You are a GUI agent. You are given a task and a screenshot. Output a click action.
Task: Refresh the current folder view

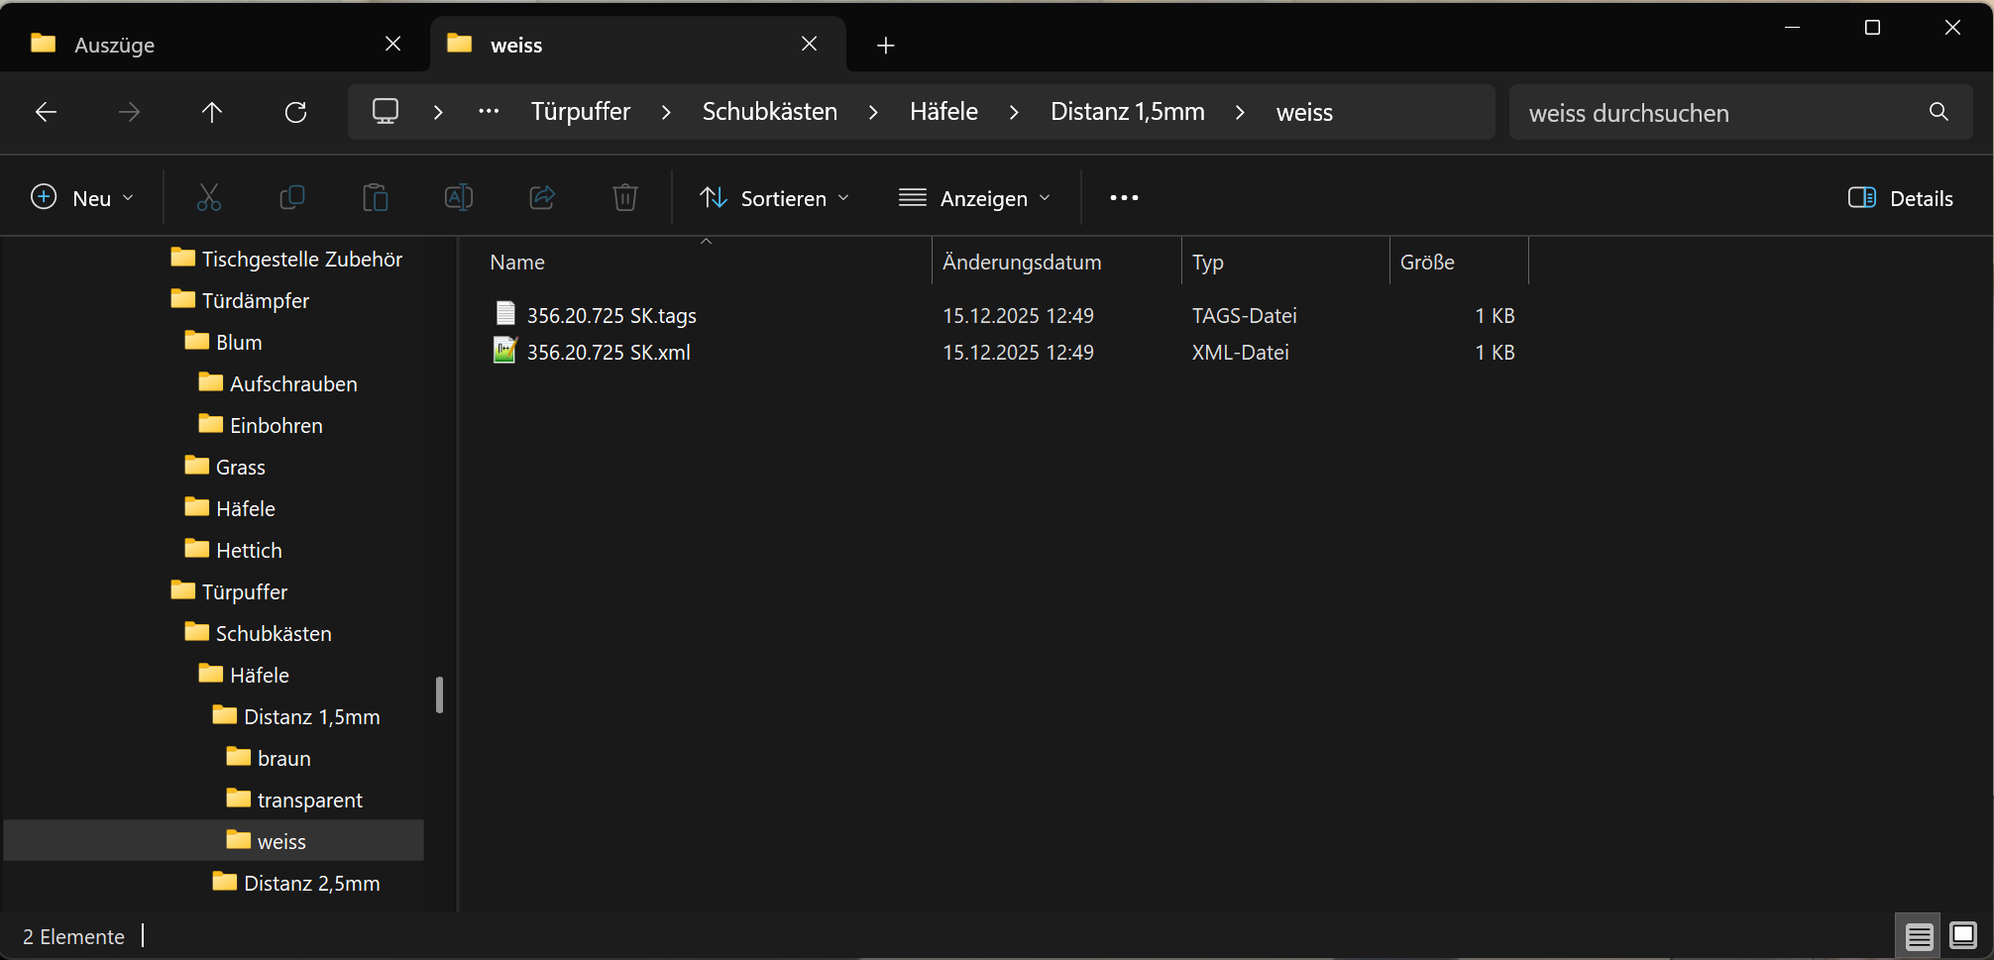295,112
